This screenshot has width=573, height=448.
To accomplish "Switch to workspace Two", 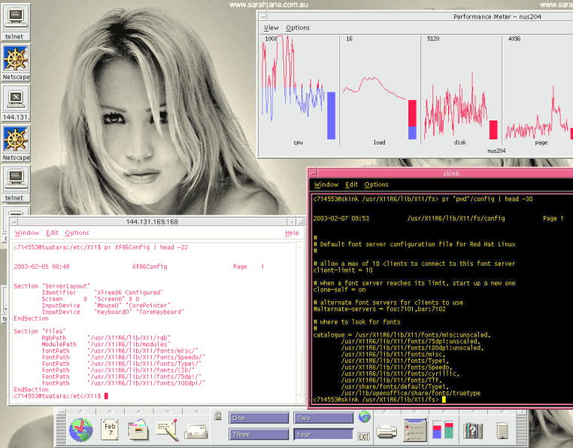I will click(323, 418).
